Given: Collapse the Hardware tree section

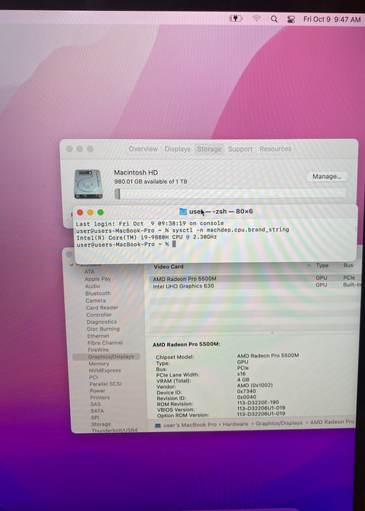Looking at the screenshot, I should [72, 265].
